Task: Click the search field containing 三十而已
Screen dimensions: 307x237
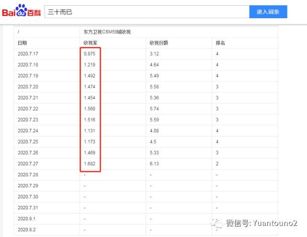Action: click(x=147, y=12)
